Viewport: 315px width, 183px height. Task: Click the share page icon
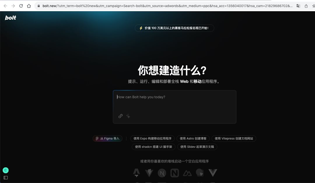(306, 6)
